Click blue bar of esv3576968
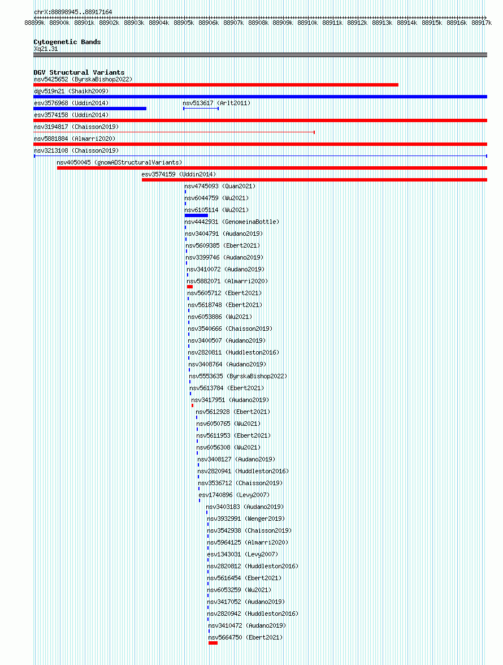Screen dimensions: 503x665 pyautogui.click(x=90, y=109)
